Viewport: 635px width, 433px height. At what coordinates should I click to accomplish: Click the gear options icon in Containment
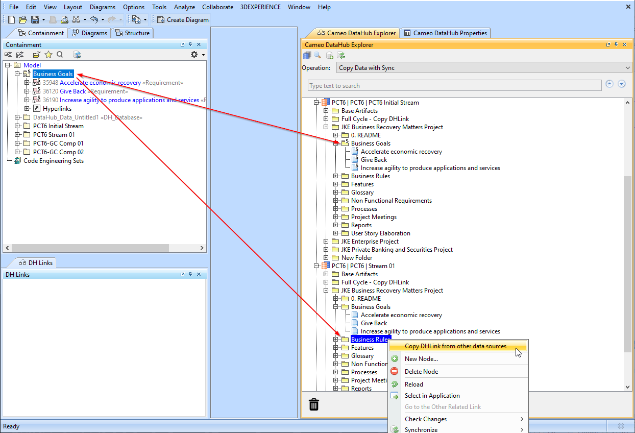194,55
